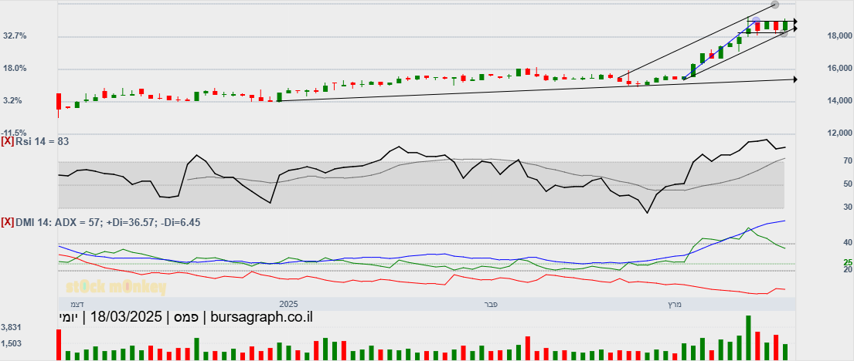Image resolution: width=854 pixels, height=361 pixels.
Task: Click the DMI 40 level label
Action: click(x=848, y=242)
